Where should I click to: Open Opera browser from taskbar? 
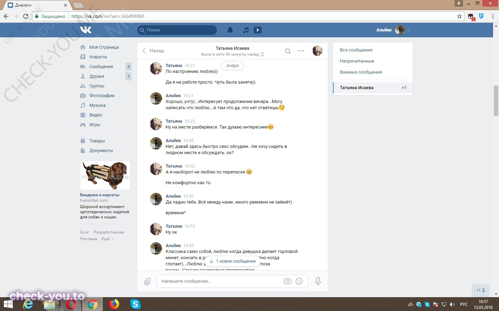click(x=71, y=304)
